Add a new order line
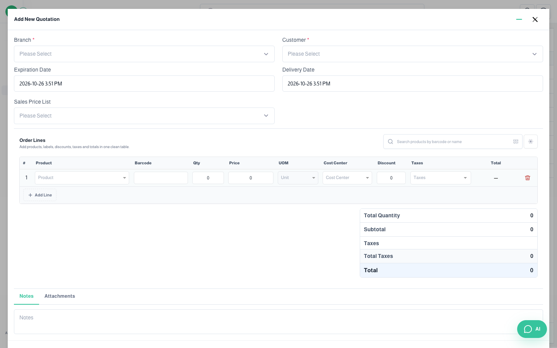This screenshot has height=348, width=557. [40, 195]
